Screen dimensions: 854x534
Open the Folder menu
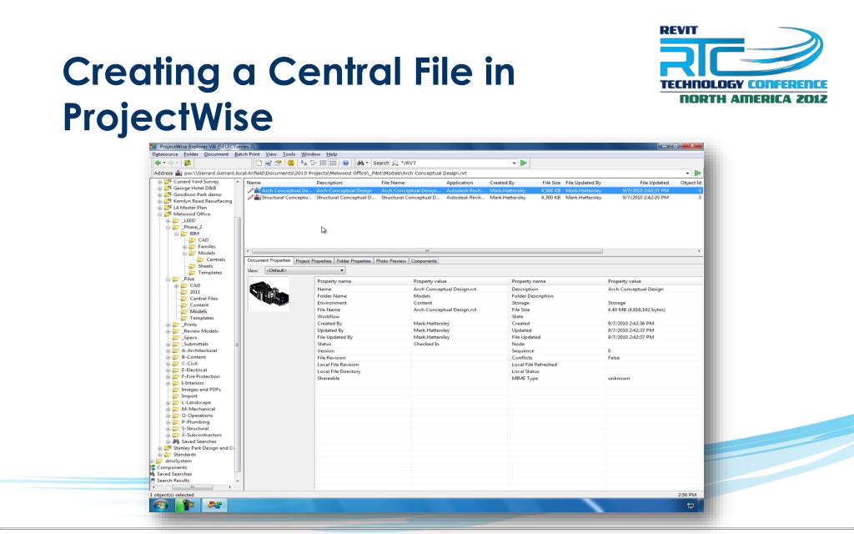191,154
